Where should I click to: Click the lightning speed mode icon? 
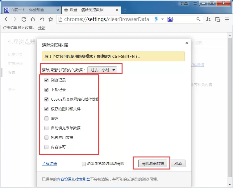tap(156, 19)
